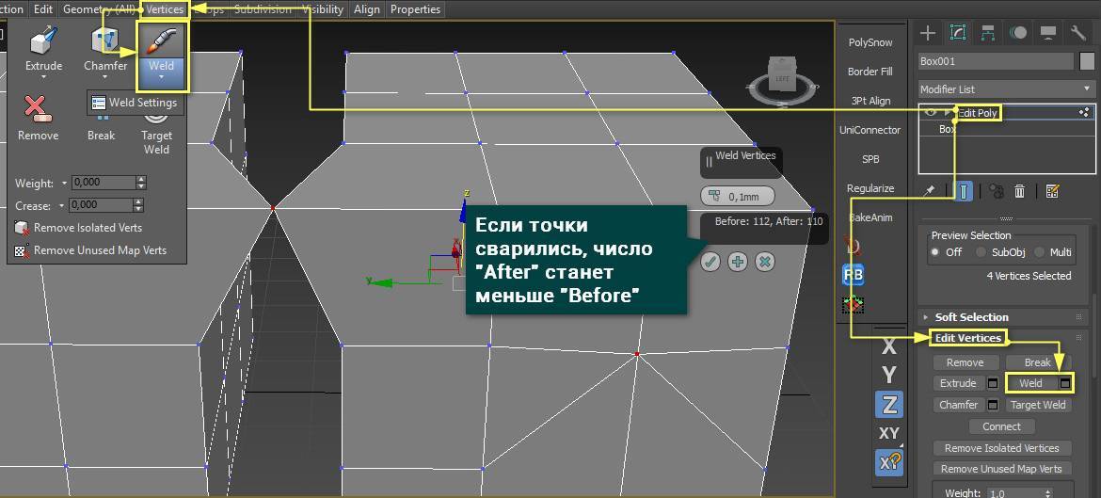The width and height of the screenshot is (1101, 498).
Task: Expand the Soft Selection rollout
Action: pos(970,317)
